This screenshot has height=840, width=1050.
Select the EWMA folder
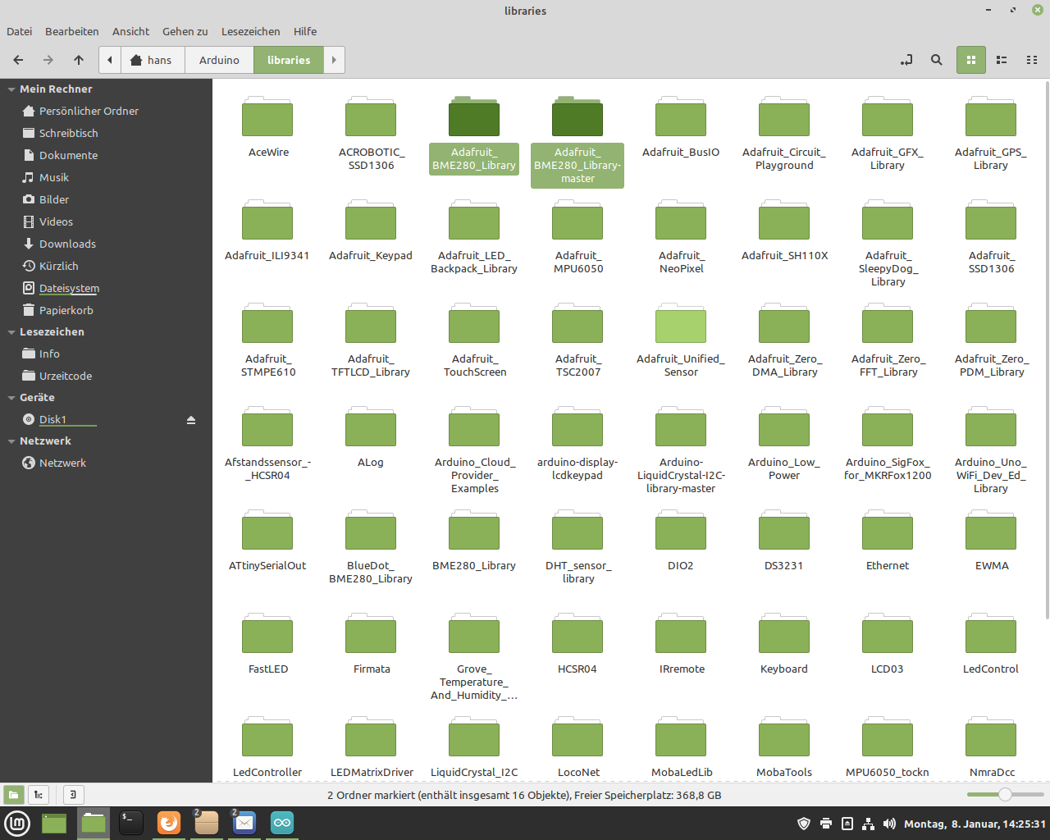pos(991,541)
